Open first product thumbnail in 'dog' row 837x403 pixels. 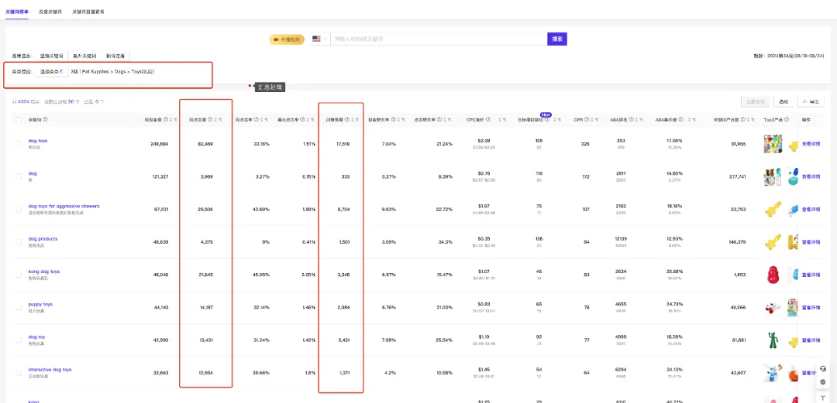[x=773, y=176]
